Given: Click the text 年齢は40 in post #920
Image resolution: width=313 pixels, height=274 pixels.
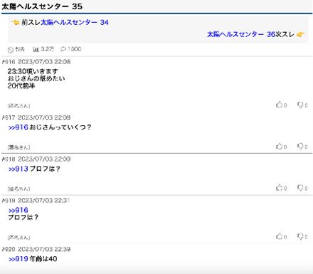Looking at the screenshot, I should 43,259.
